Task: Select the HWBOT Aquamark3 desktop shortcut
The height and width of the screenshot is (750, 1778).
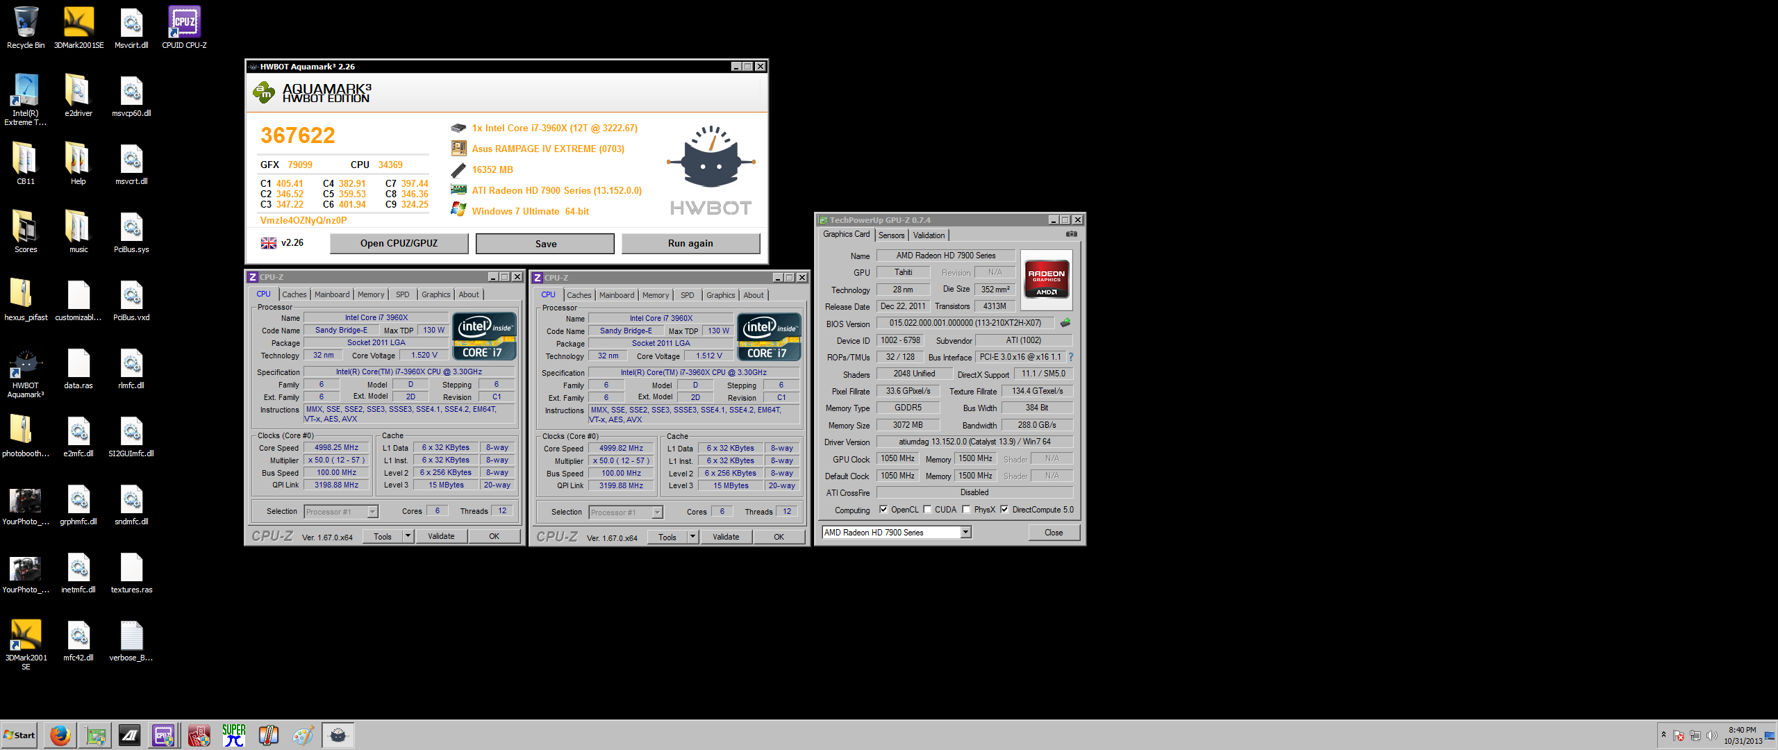Action: tap(26, 373)
